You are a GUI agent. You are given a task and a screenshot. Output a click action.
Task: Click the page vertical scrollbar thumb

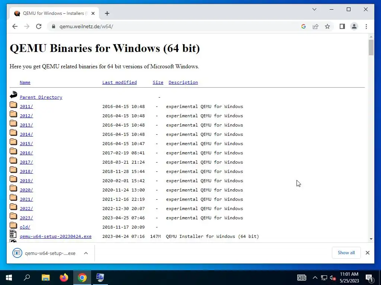[371, 47]
